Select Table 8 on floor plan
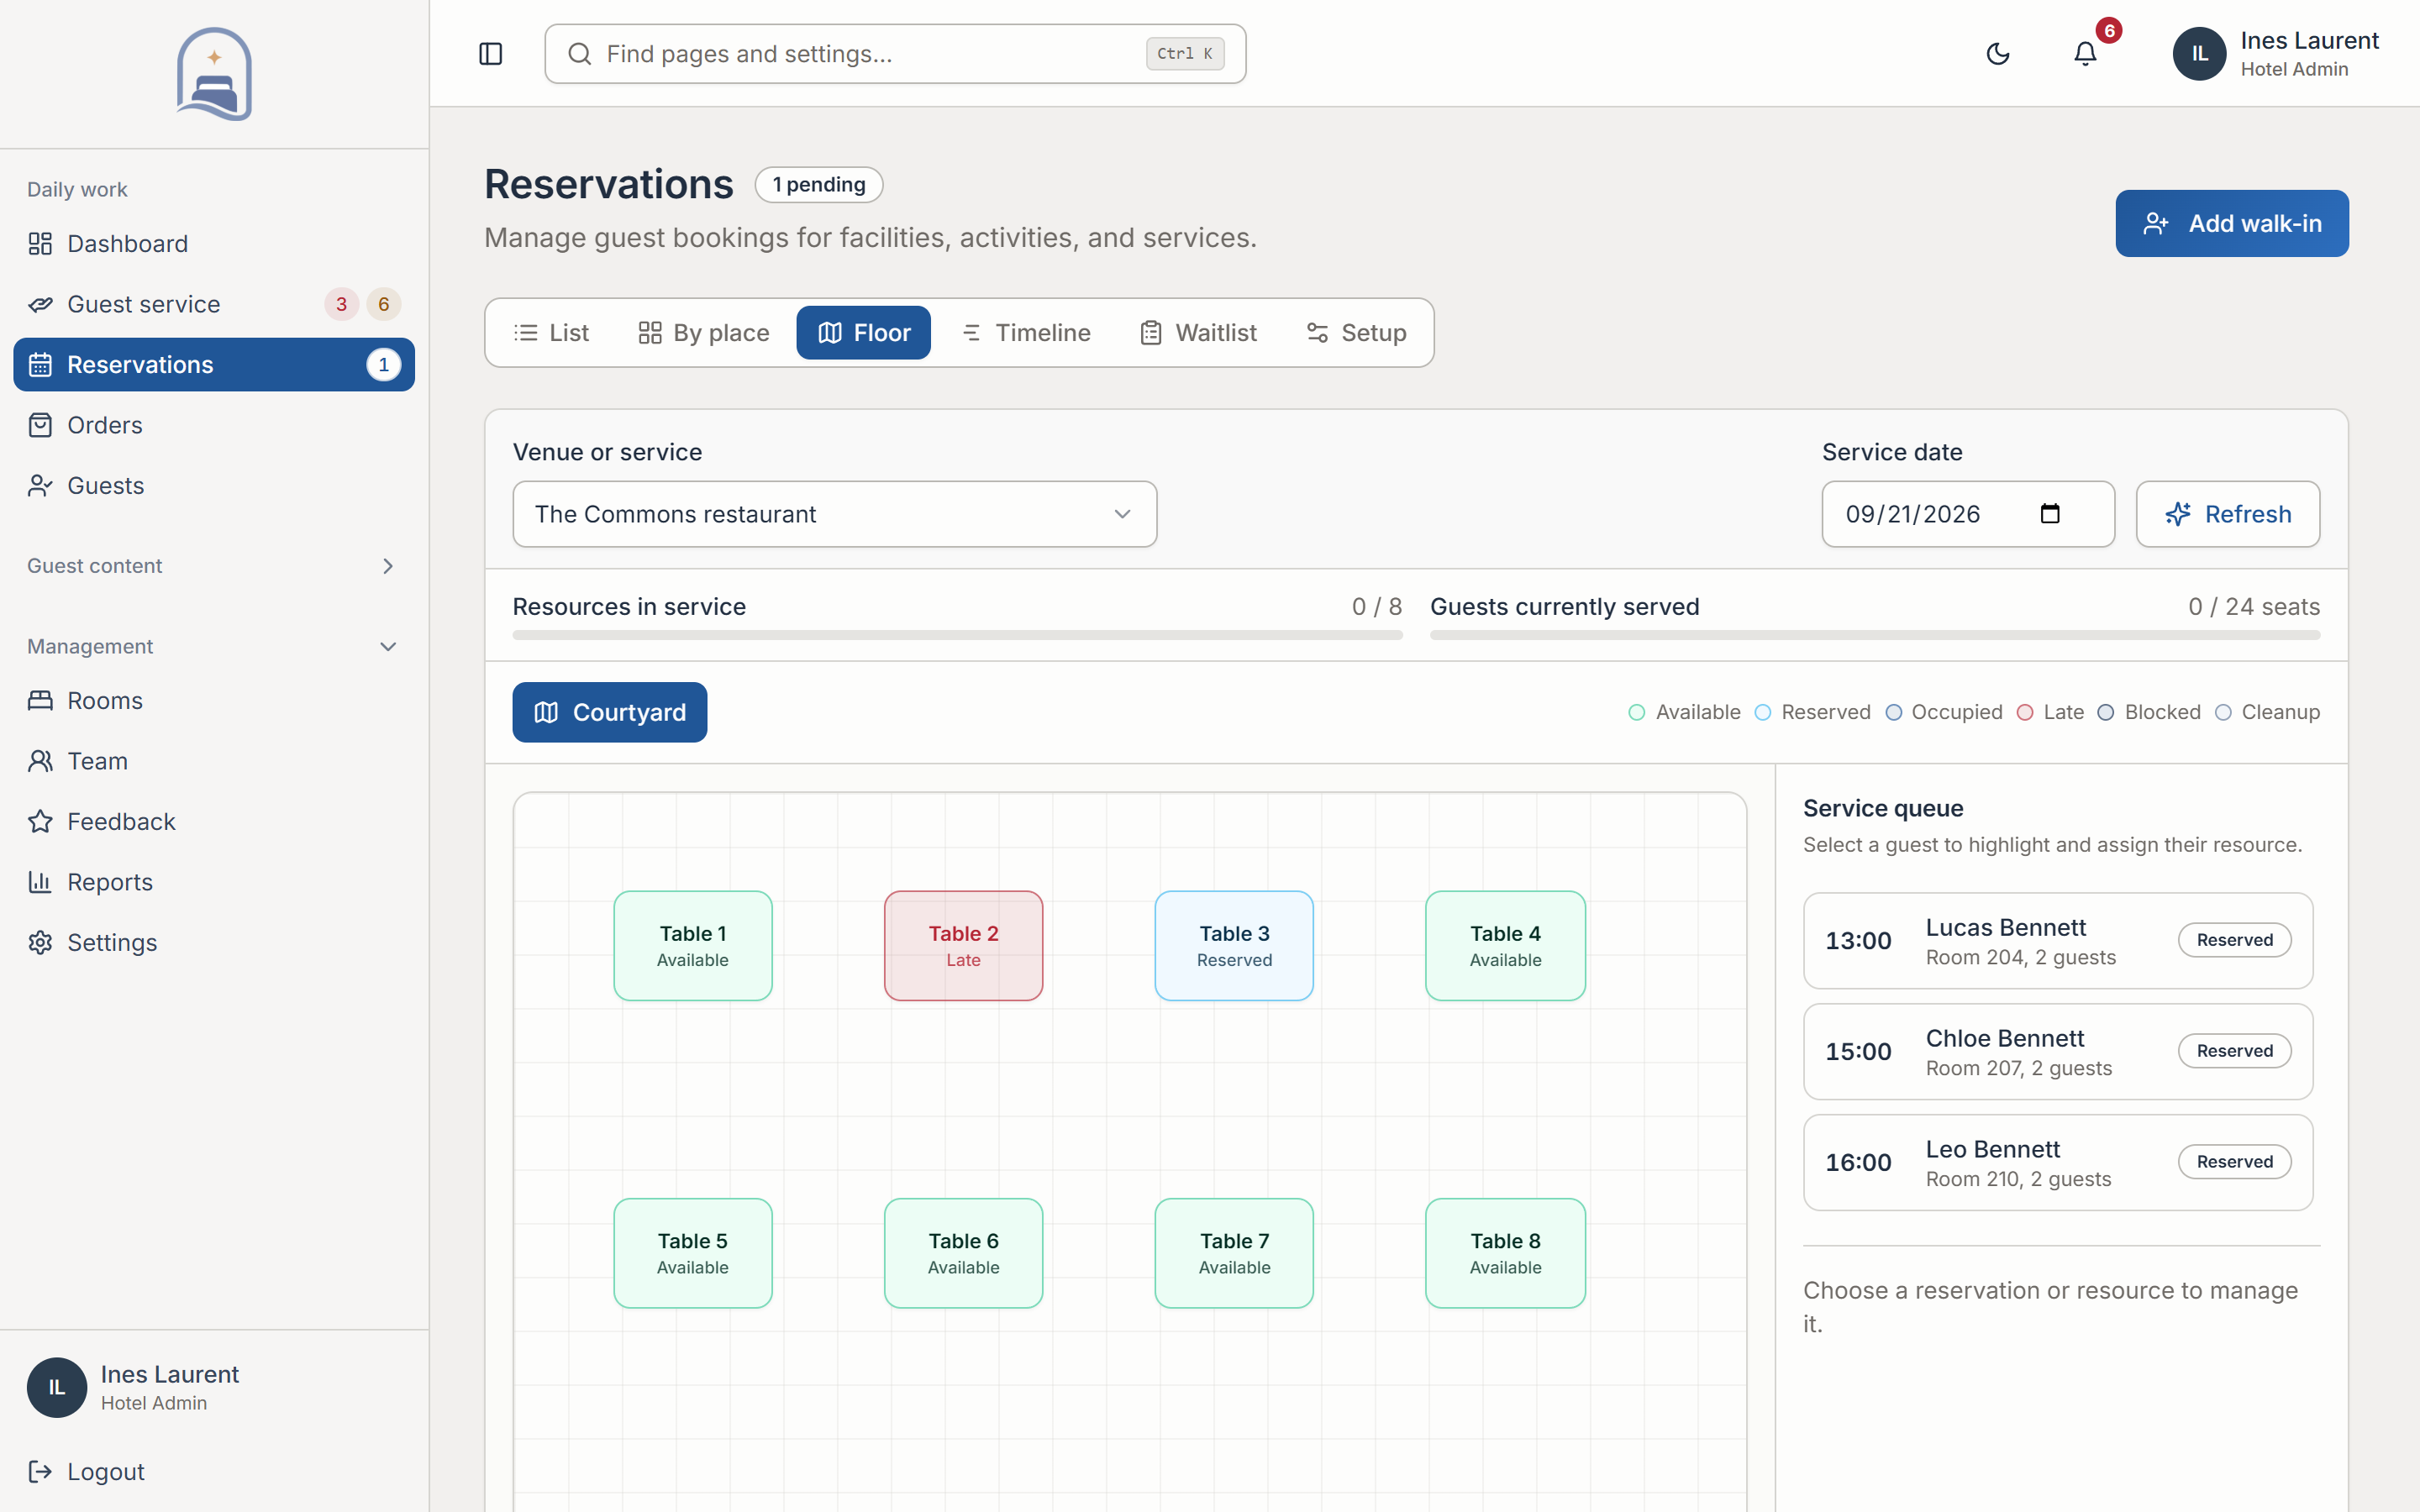 click(1505, 1253)
